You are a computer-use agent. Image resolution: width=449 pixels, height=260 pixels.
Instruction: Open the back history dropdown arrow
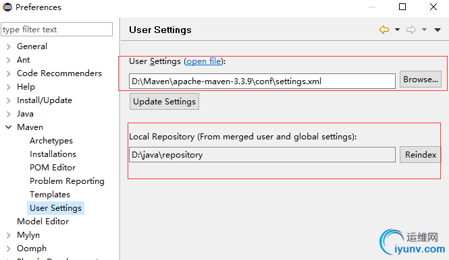(x=397, y=30)
